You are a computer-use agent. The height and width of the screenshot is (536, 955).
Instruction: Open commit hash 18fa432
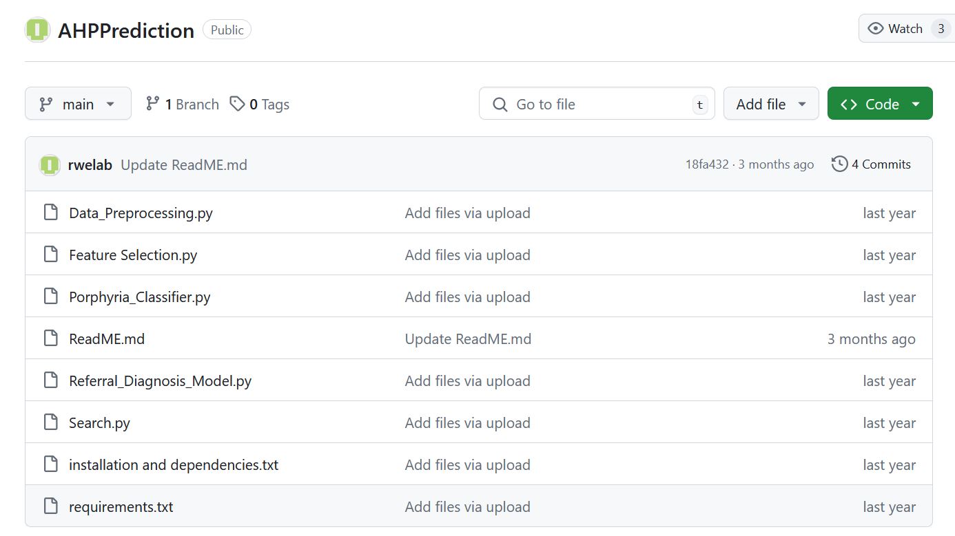[706, 164]
